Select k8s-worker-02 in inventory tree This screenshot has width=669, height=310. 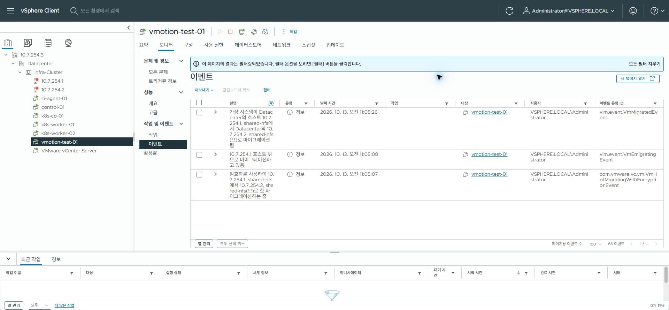tap(58, 133)
